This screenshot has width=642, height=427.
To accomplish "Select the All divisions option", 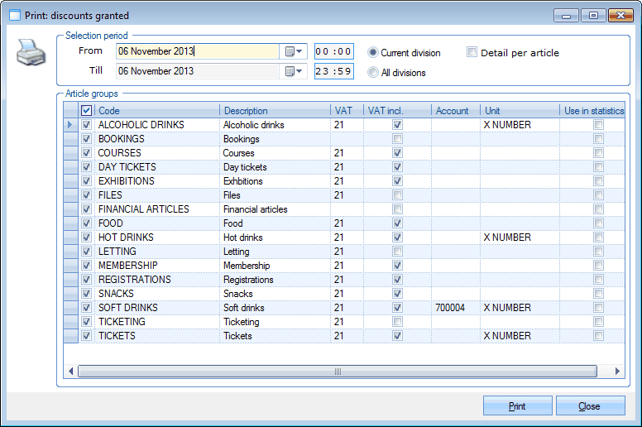I will pyautogui.click(x=373, y=72).
